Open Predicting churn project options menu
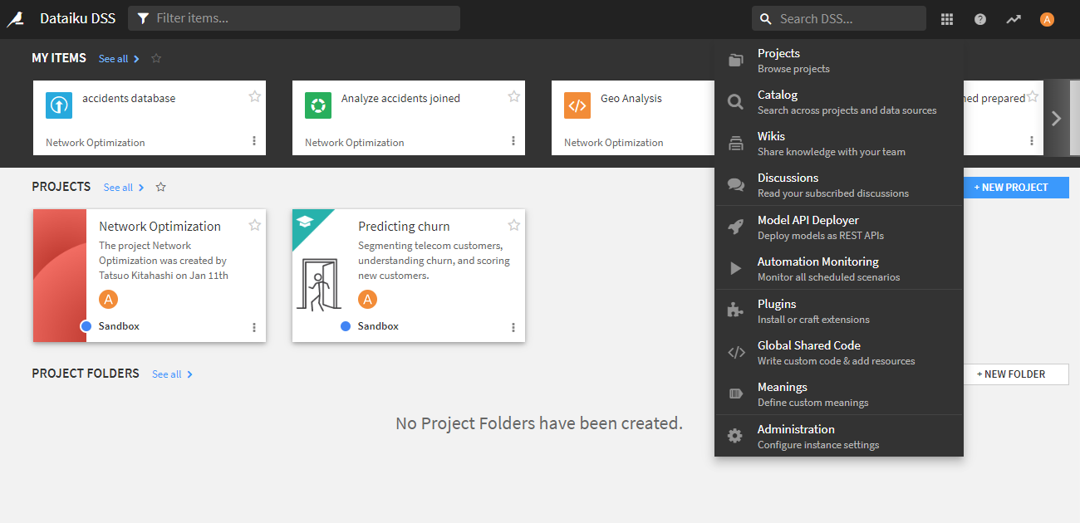 [513, 328]
